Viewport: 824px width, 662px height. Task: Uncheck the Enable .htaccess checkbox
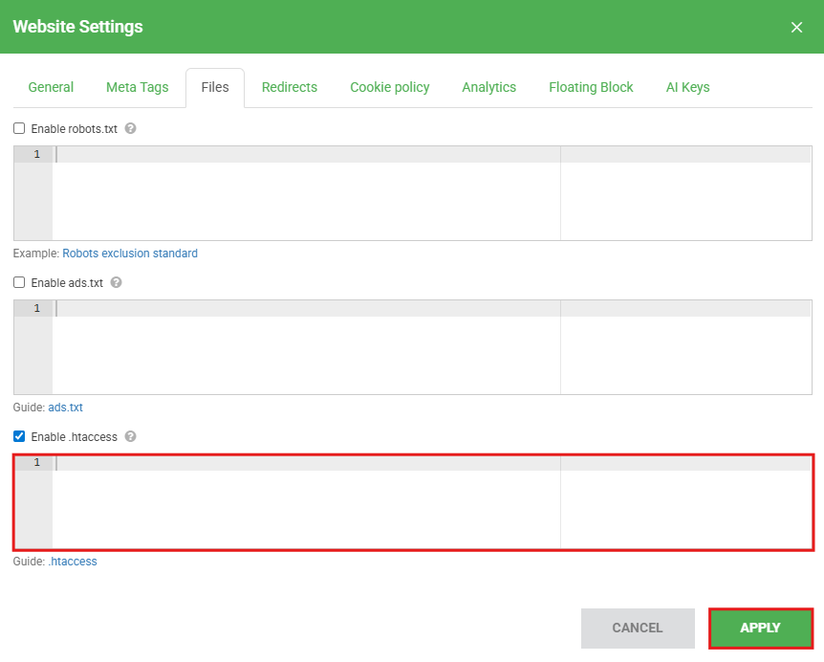(19, 436)
